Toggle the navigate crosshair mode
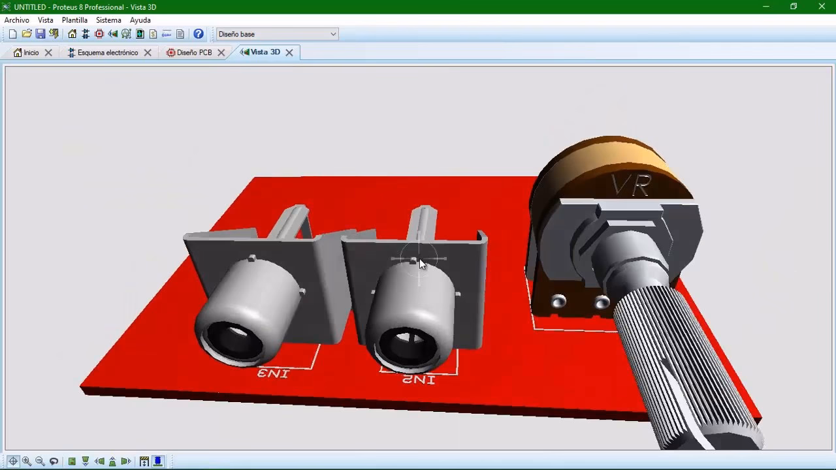This screenshot has height=470, width=836. click(x=13, y=461)
